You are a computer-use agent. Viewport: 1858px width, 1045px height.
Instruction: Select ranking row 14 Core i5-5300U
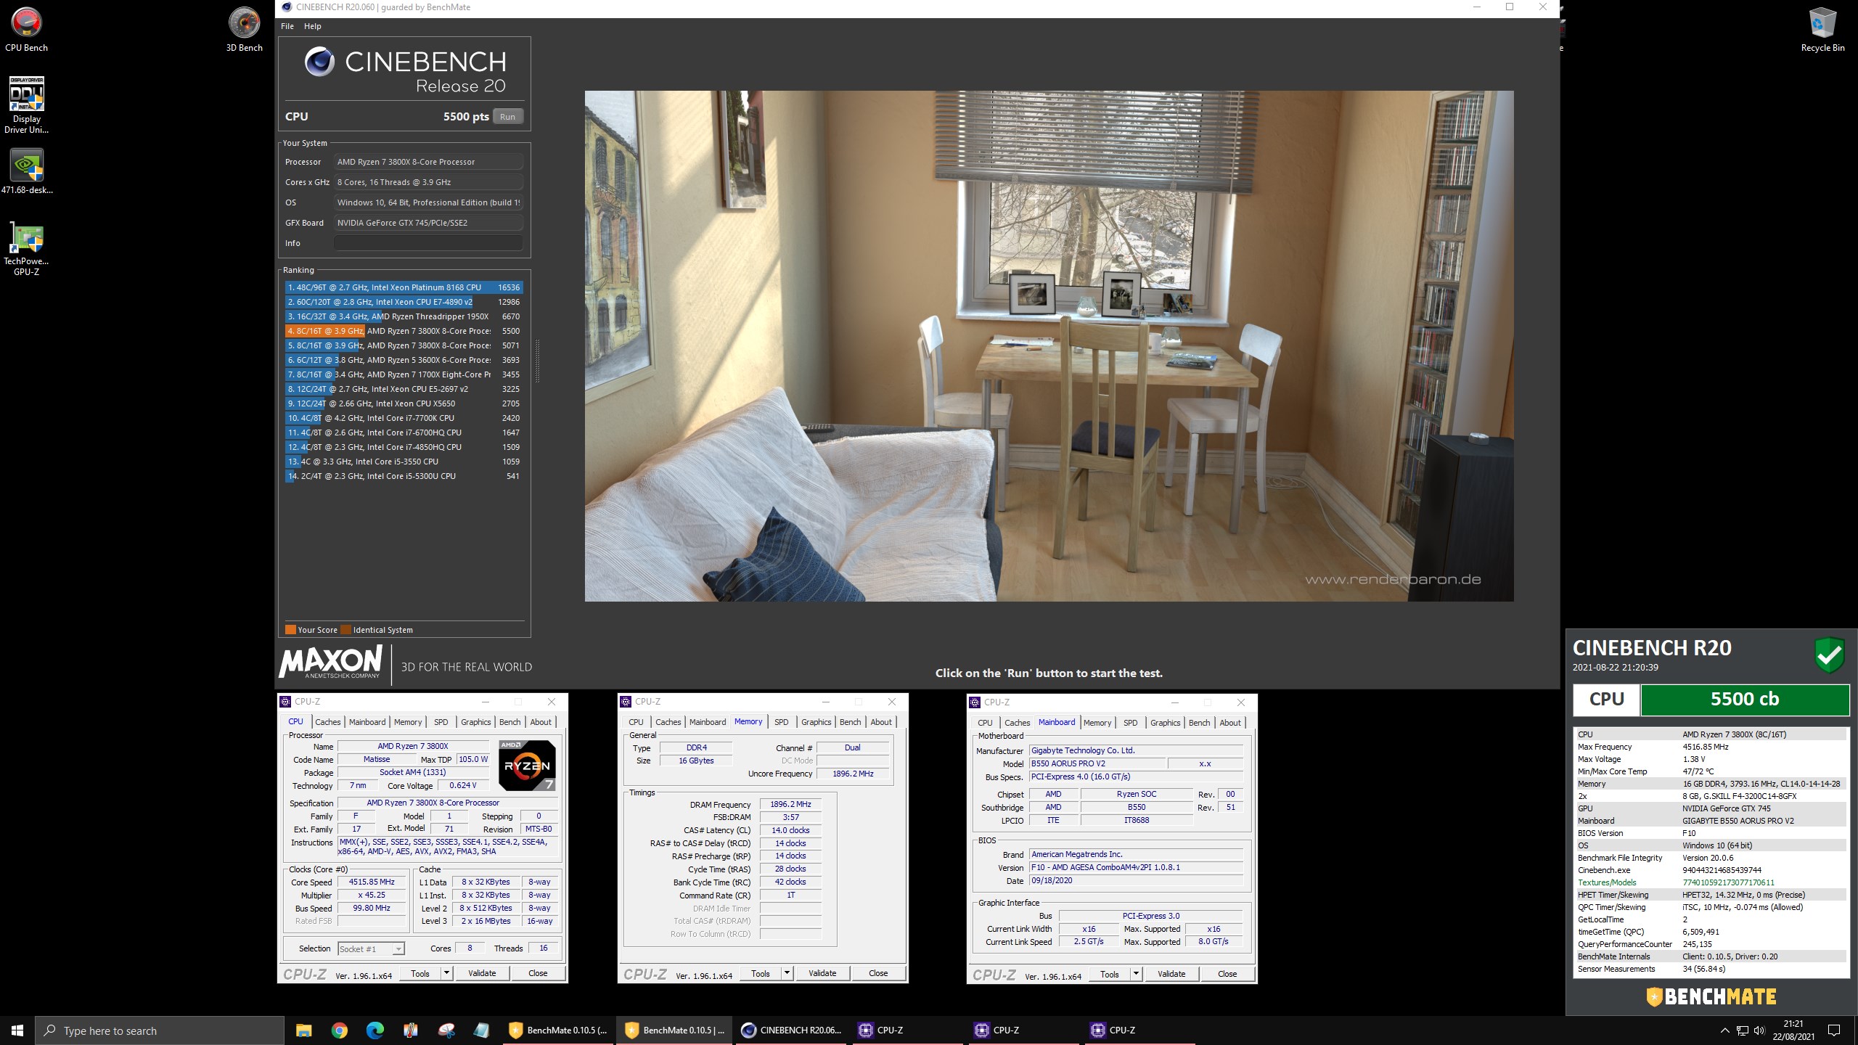(x=404, y=476)
